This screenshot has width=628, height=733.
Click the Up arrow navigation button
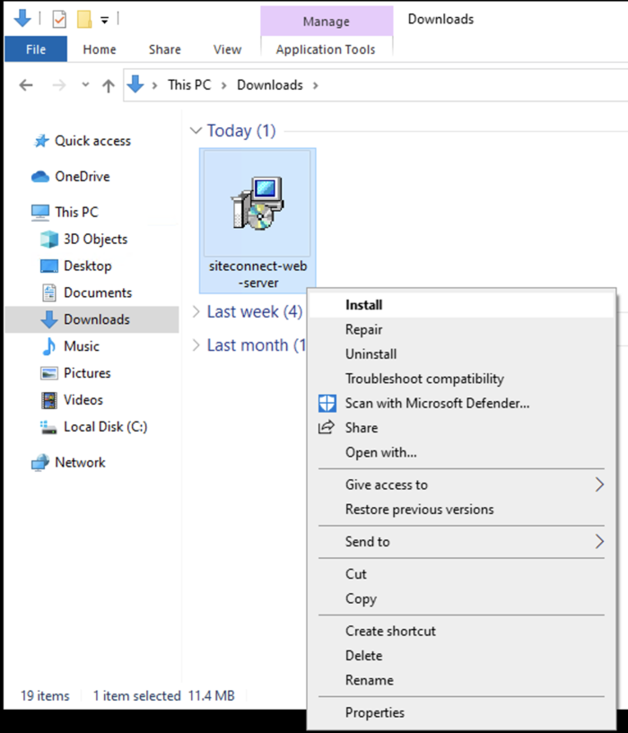pyautogui.click(x=109, y=85)
